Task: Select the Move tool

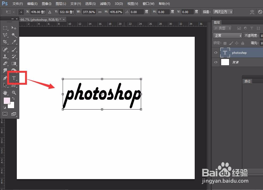Action: pyautogui.click(x=14, y=28)
